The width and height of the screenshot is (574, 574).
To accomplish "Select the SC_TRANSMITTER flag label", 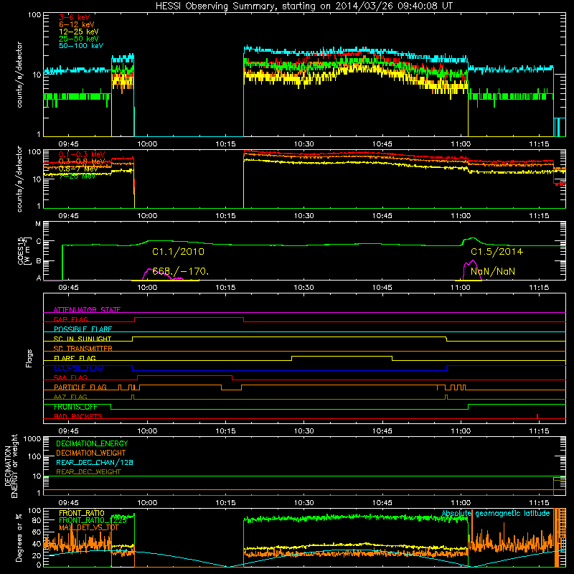I will click(83, 349).
